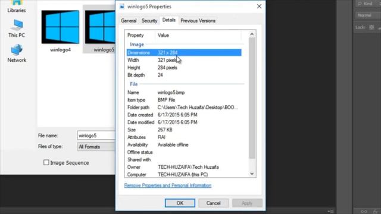This screenshot has width=381, height=214.
Task: Click the Apply button
Action: coord(247,203)
